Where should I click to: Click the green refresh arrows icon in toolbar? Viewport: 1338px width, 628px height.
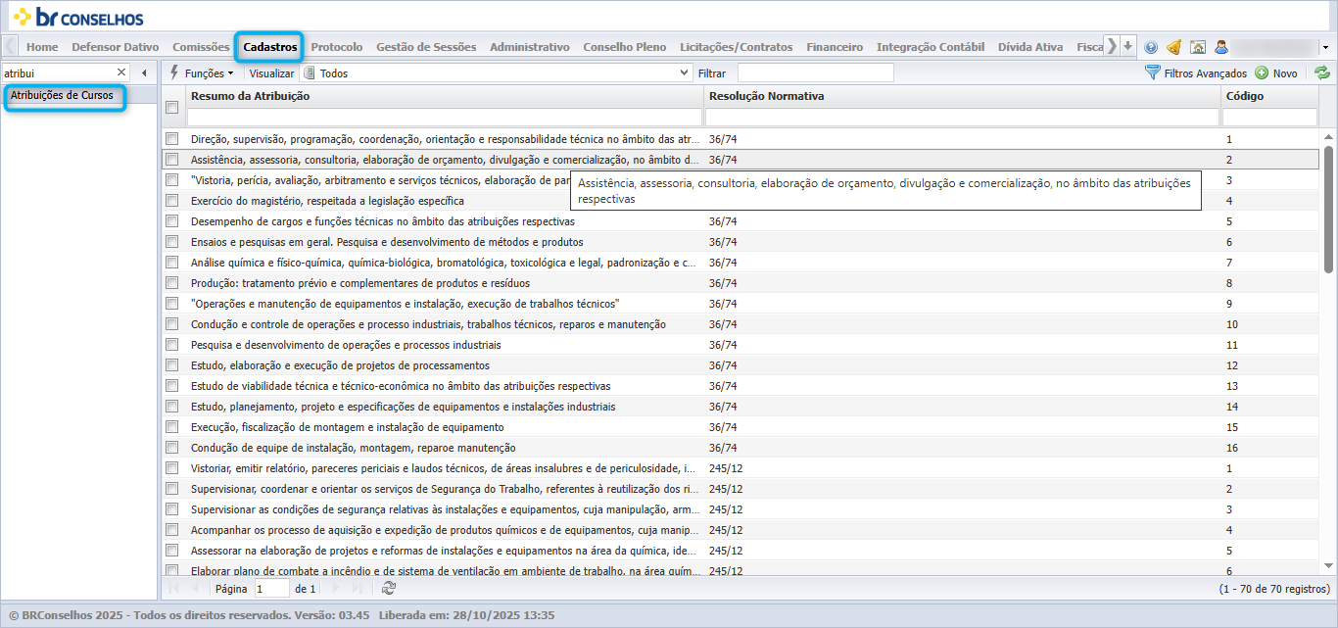click(1322, 72)
